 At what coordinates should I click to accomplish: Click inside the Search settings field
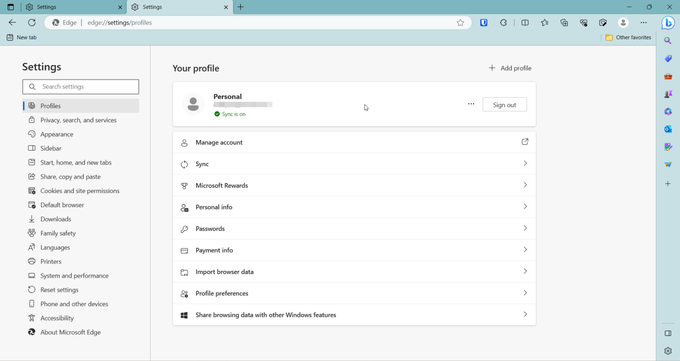81,87
